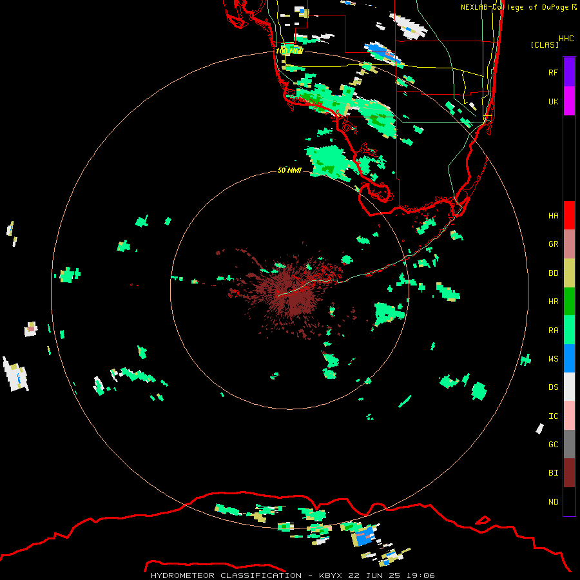Viewport: 580px width, 580px height.
Task: Click the Hydrometeor Classification KBYX timestamp caption
Action: pyautogui.click(x=293, y=575)
